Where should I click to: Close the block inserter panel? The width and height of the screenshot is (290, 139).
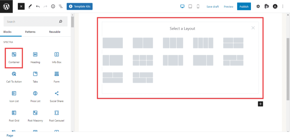[x=21, y=6]
